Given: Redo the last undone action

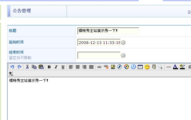Looking at the screenshot, I should (x=20, y=67).
